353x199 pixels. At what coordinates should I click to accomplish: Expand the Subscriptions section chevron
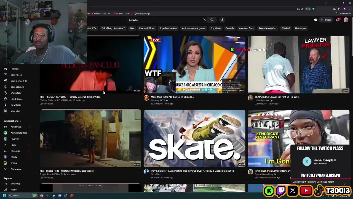coord(21,121)
